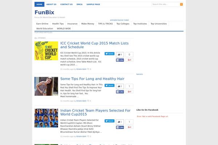
Task: Browse Top Universities category
Action: point(159,24)
